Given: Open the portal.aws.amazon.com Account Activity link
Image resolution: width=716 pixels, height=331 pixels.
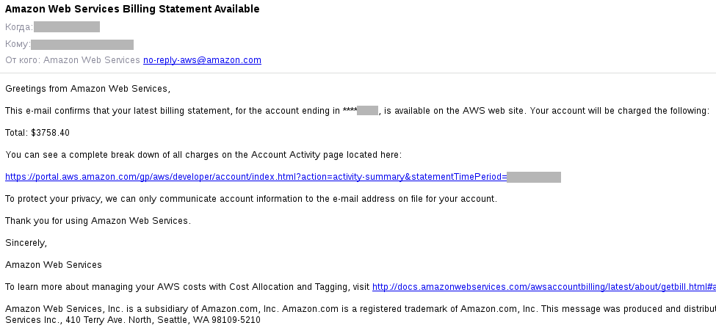Looking at the screenshot, I should [x=256, y=177].
